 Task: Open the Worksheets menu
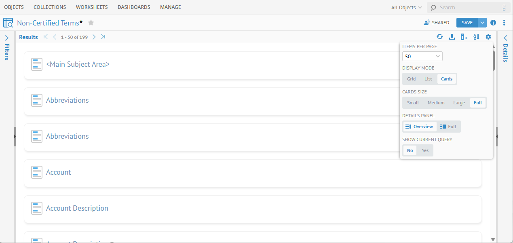[92, 7]
